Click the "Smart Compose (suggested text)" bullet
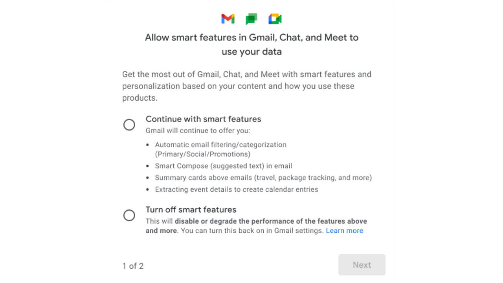Viewport: 503px width, 283px height. [223, 166]
